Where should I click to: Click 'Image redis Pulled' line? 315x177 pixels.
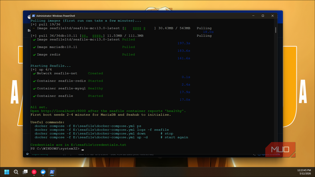(x=84, y=54)
